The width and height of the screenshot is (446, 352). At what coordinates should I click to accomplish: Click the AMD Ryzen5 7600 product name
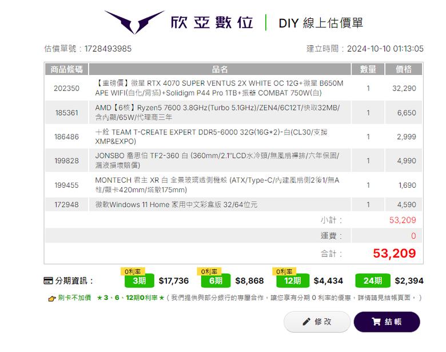click(218, 113)
